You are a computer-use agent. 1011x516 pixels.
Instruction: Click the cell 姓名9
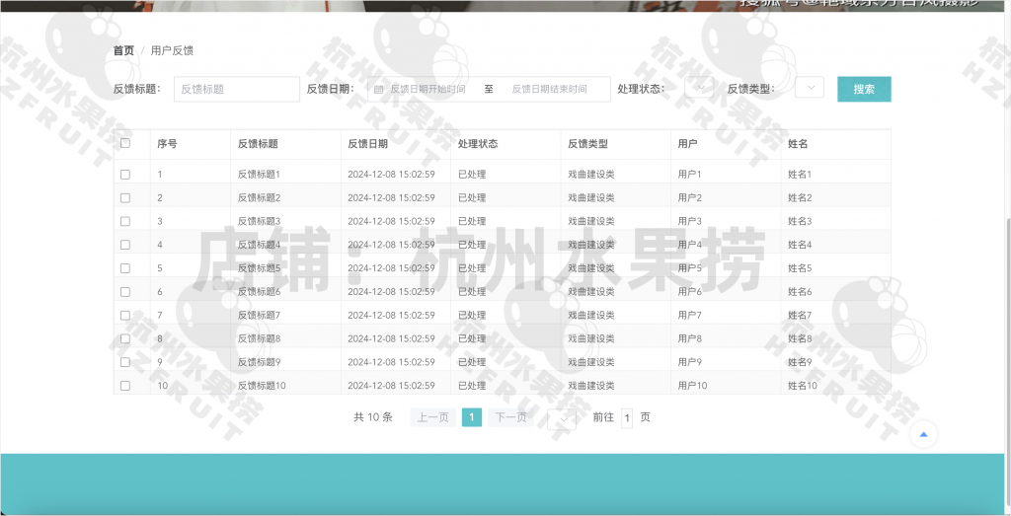800,362
